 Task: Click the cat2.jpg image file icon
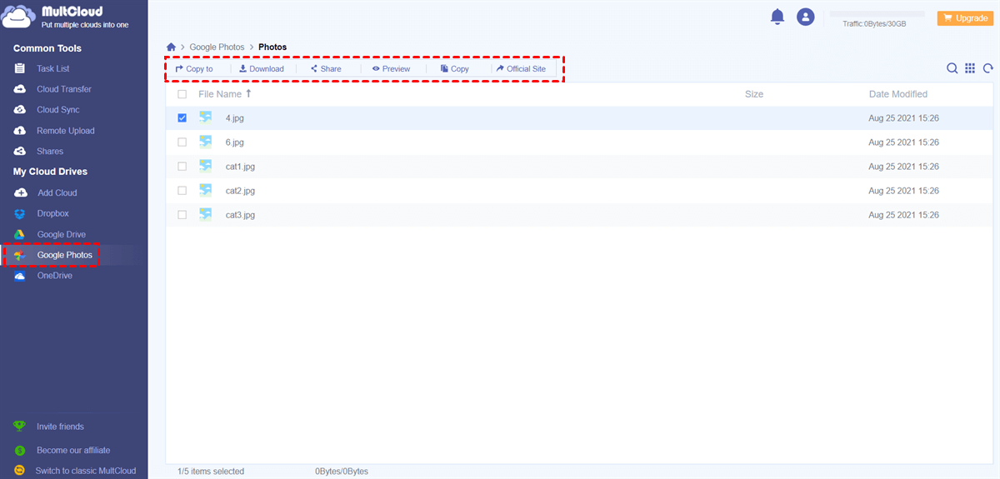coord(205,190)
